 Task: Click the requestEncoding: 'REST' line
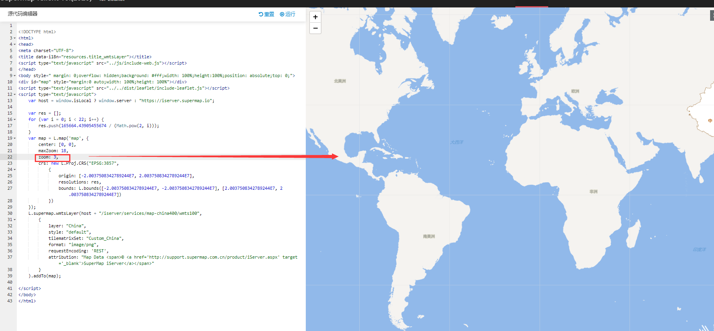pyautogui.click(x=79, y=251)
